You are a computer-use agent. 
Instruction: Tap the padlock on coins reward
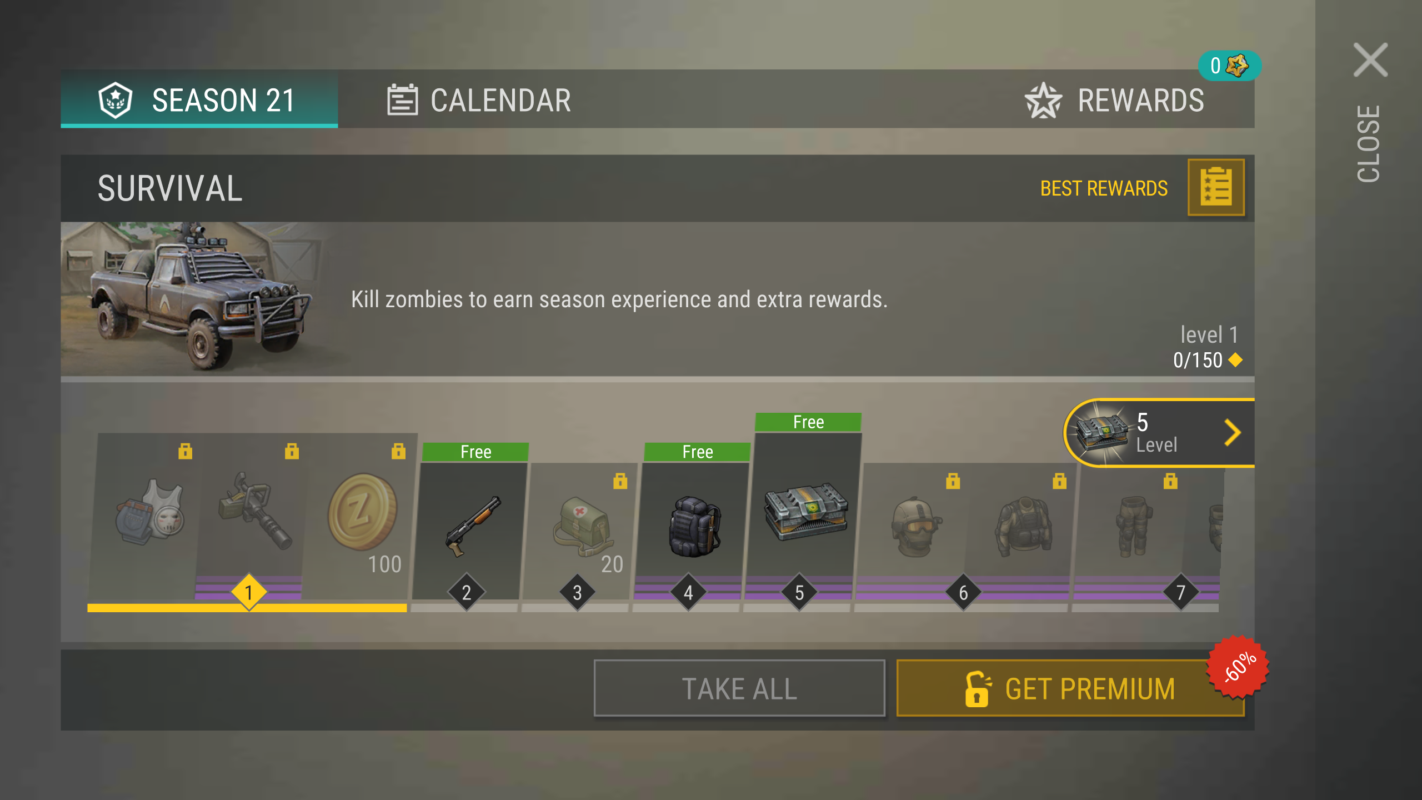398,451
